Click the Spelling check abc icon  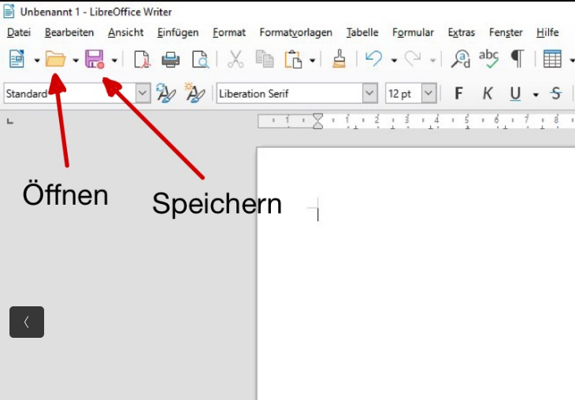click(x=489, y=59)
